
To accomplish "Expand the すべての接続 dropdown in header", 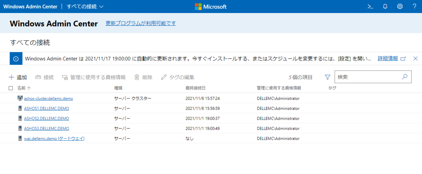I will point(85,7).
